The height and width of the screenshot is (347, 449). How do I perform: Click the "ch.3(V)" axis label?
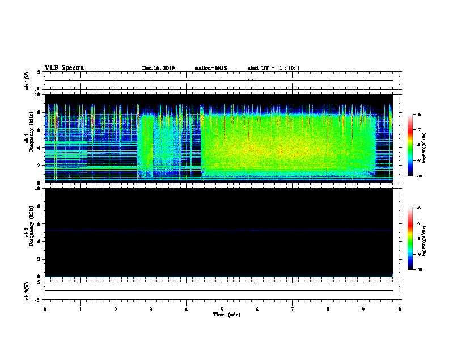point(27,291)
